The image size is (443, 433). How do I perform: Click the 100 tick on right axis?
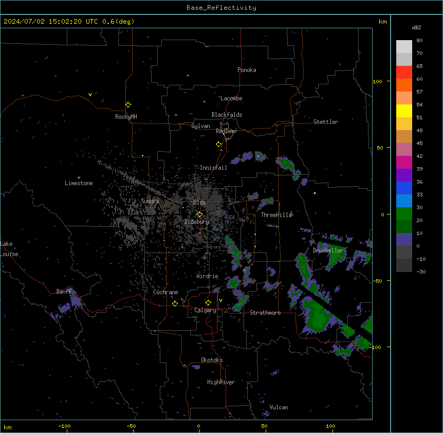click(377, 81)
